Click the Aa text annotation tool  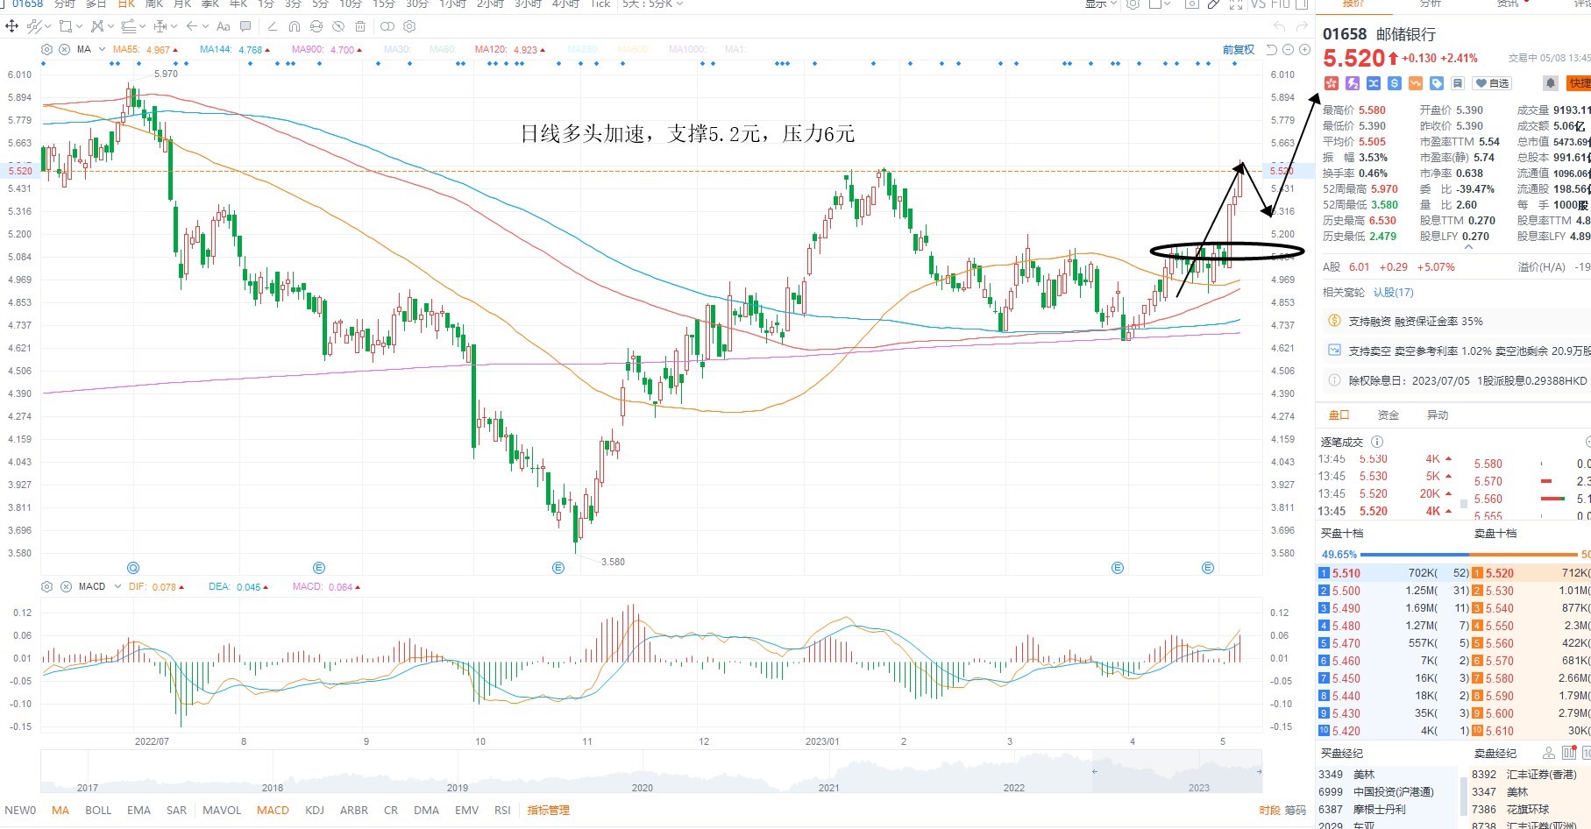224,26
